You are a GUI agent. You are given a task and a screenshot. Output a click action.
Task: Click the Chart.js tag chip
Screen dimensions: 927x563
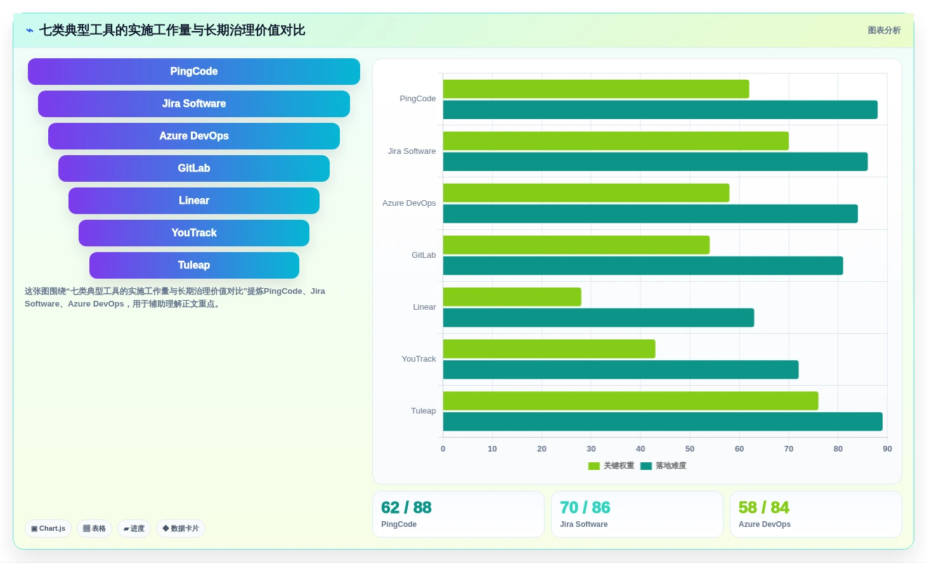(48, 528)
